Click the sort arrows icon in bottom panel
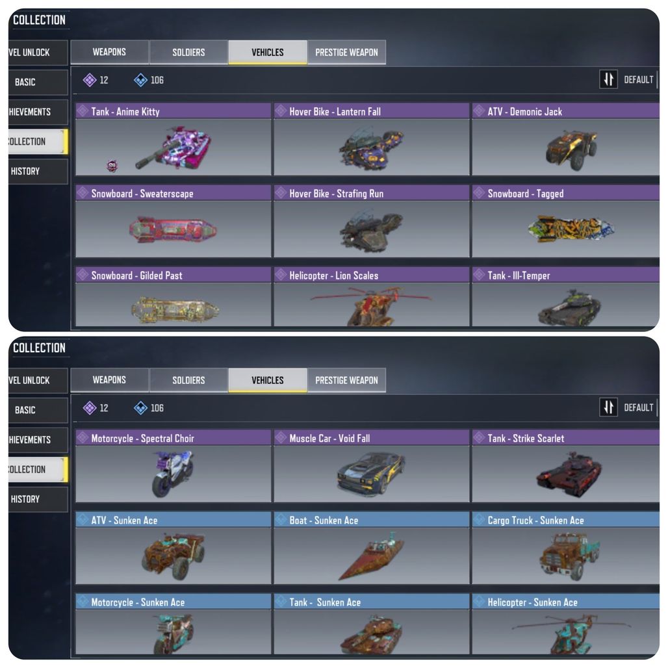668x668 pixels. click(x=608, y=407)
